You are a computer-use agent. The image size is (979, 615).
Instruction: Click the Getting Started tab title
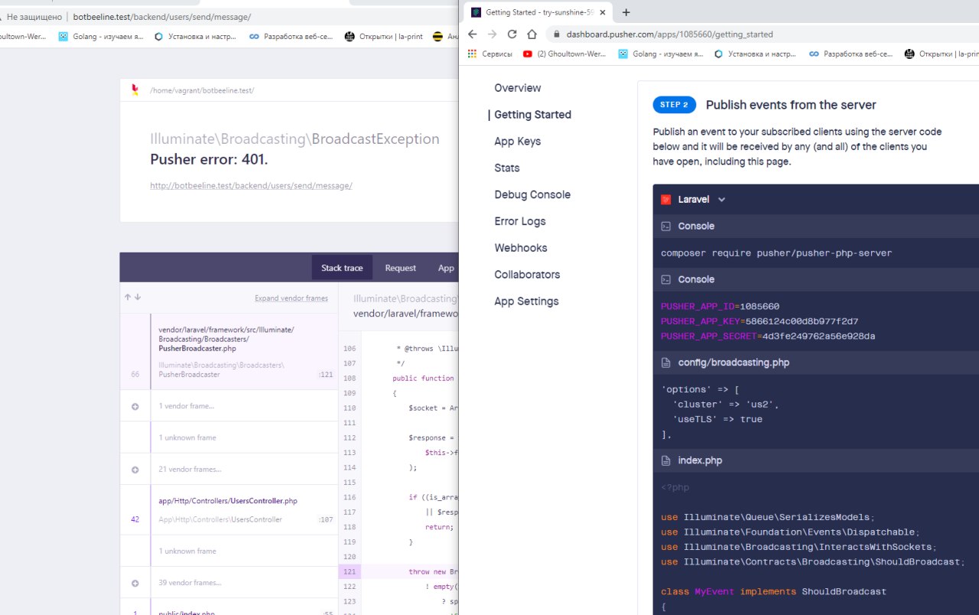pos(539,12)
